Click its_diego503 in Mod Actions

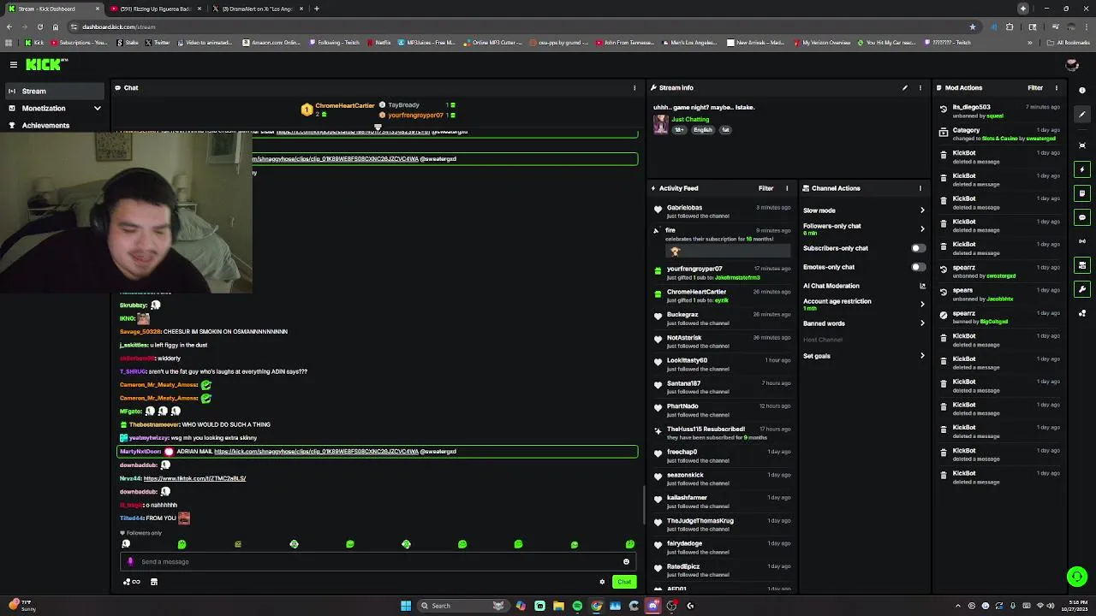point(972,108)
